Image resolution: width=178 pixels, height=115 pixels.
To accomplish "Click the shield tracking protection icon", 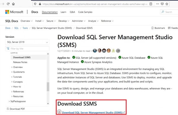I will point(35,4).
